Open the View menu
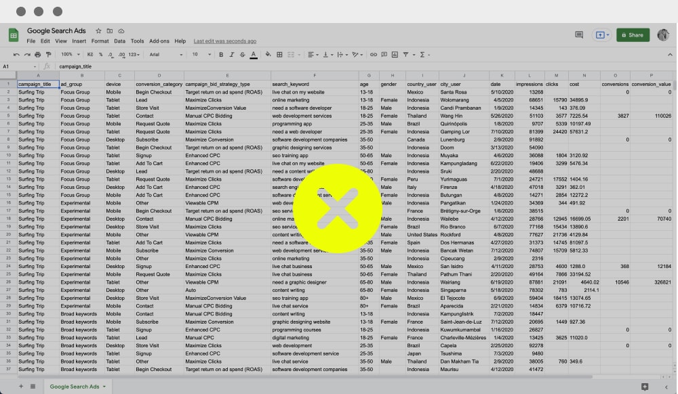The height and width of the screenshot is (394, 678). coord(61,41)
